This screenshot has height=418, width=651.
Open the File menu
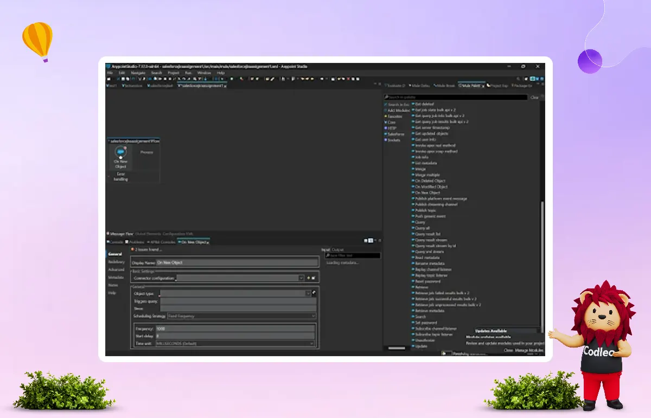110,73
